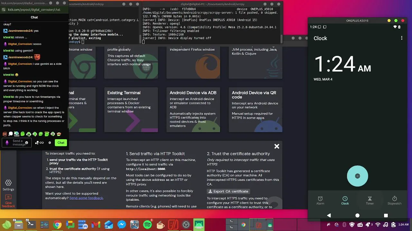Image resolution: width=412 pixels, height=231 pixels.
Task: Open Give feedback in HTTP Toolkit sidebar
Action: [8, 201]
